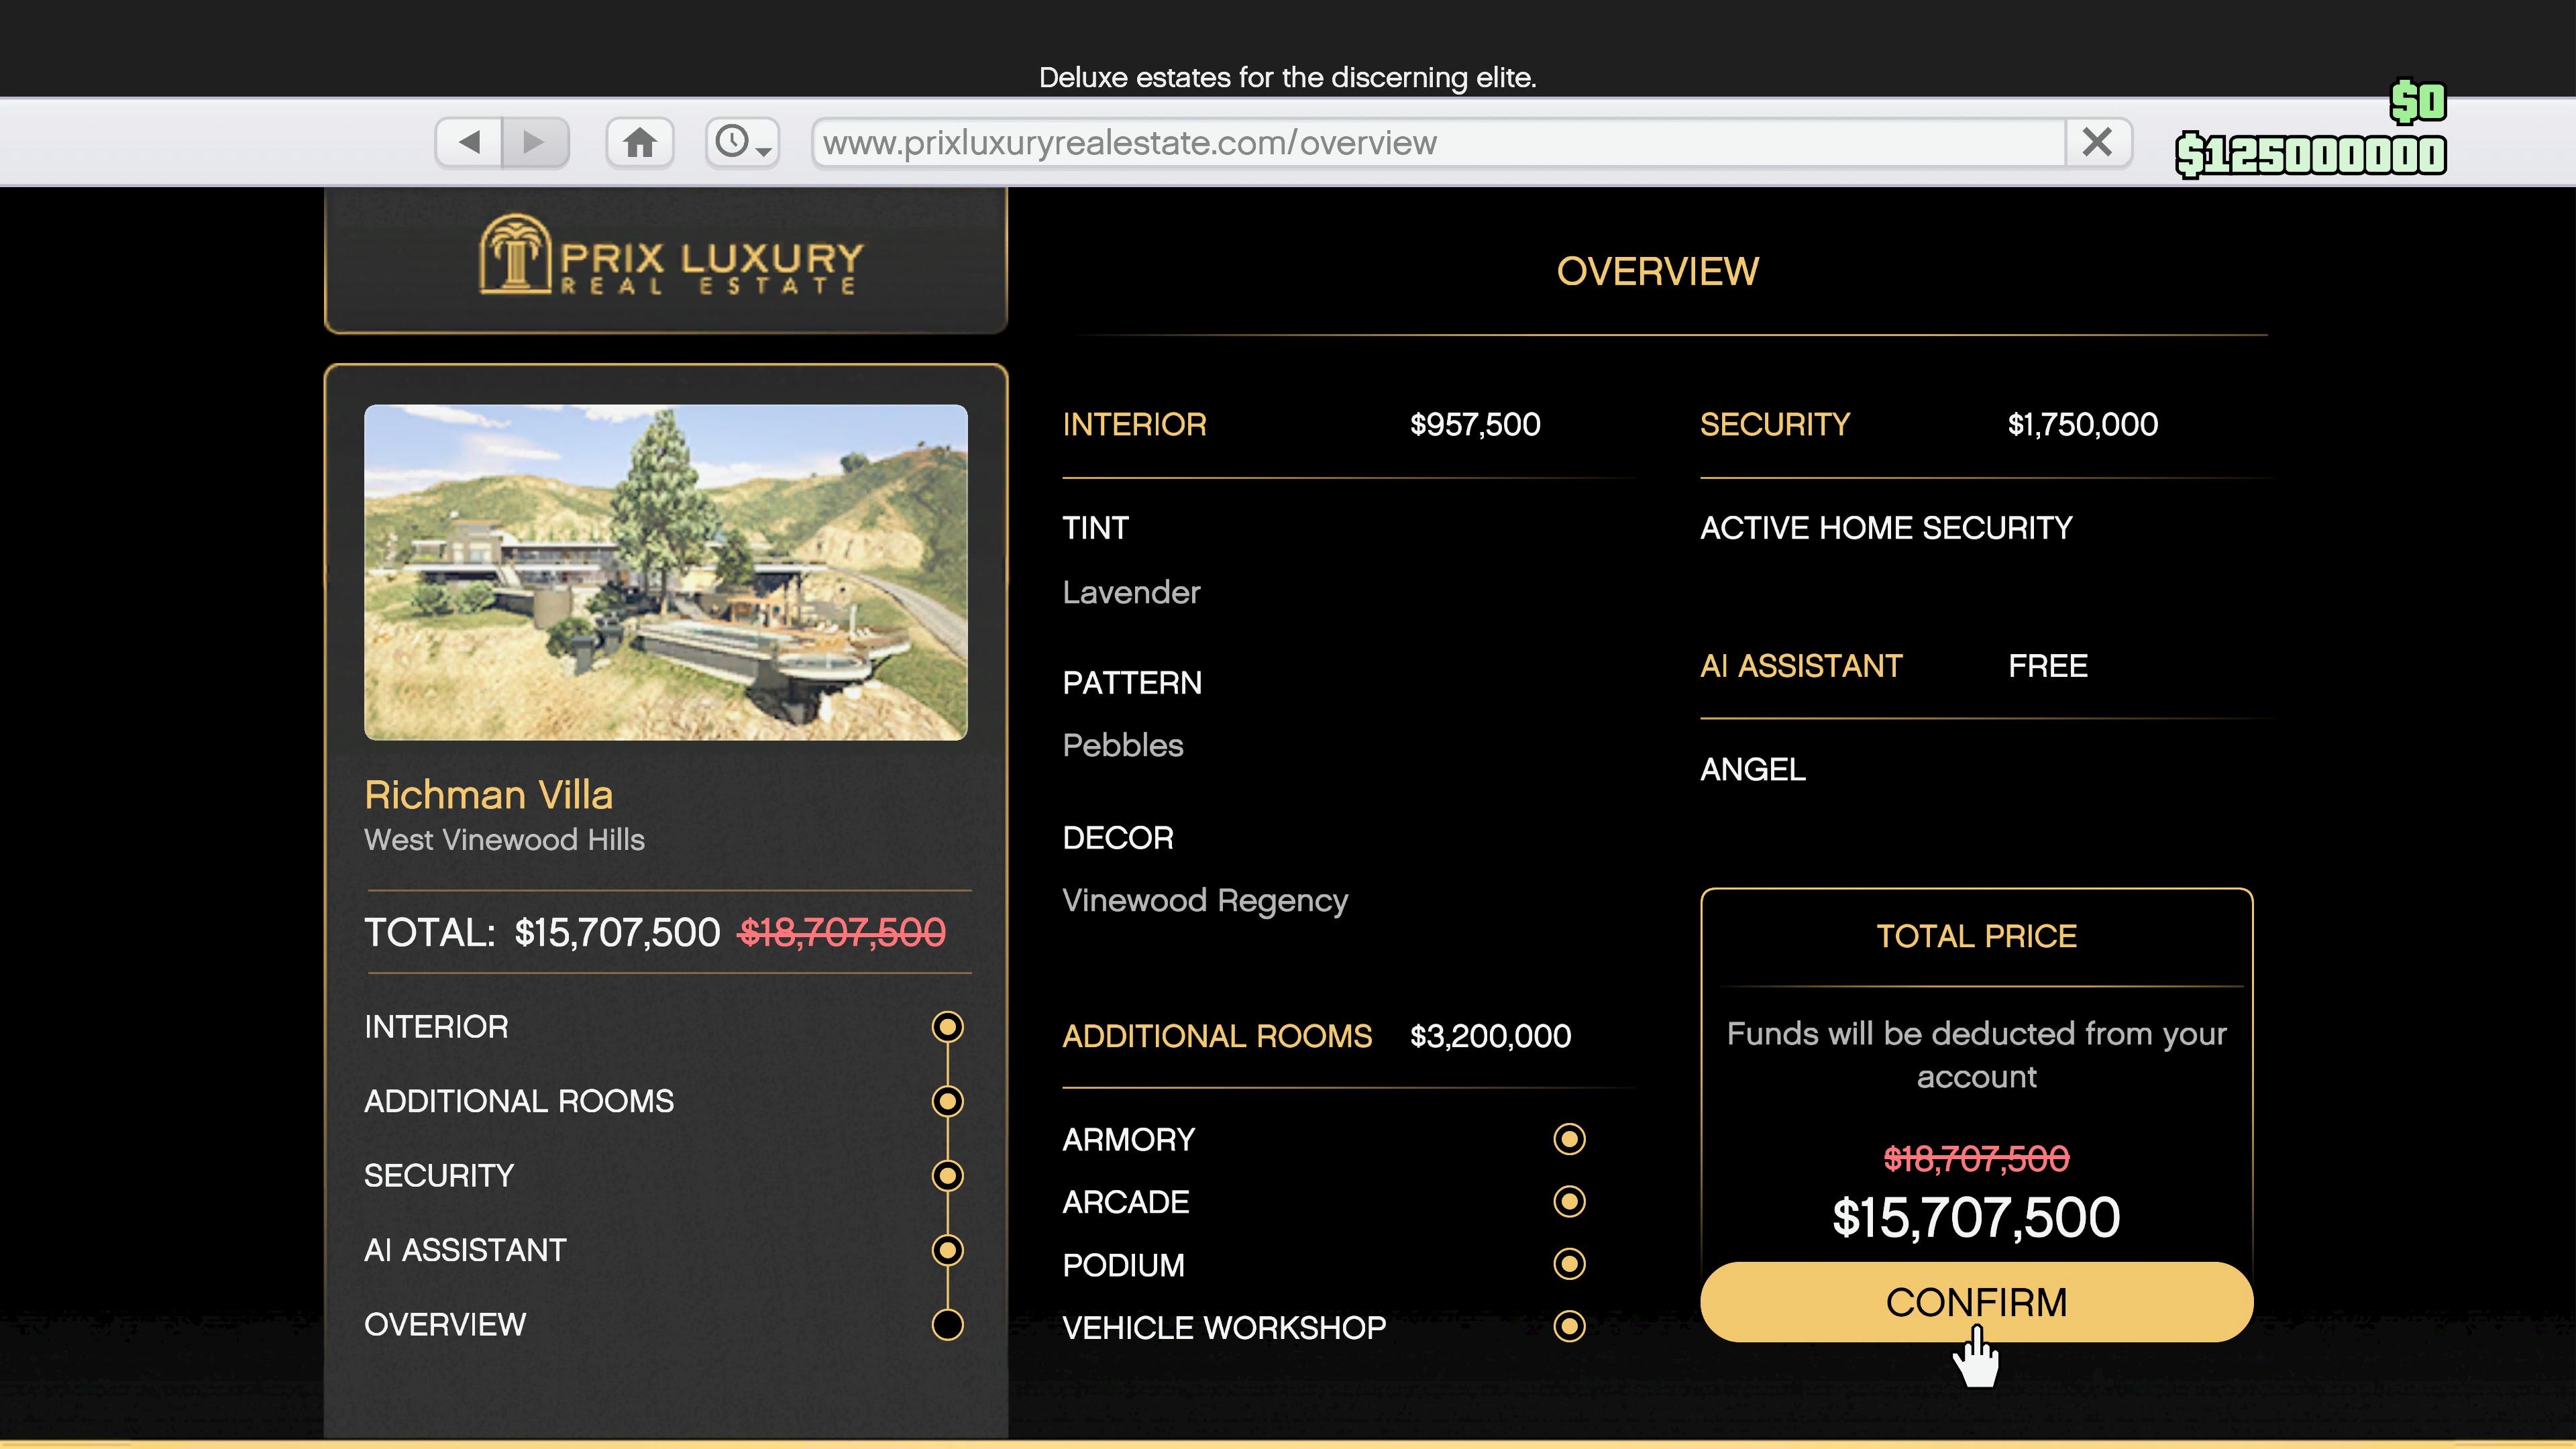Select the Interior step in the sidebar
Viewport: 2576px width, 1449px height.
pyautogui.click(x=947, y=1027)
